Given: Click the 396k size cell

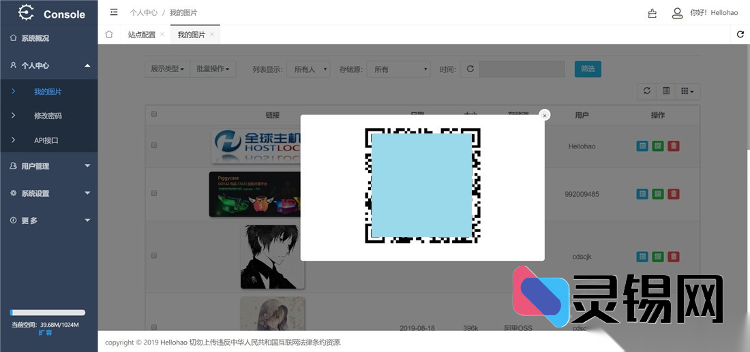Looking at the screenshot, I should point(472,328).
